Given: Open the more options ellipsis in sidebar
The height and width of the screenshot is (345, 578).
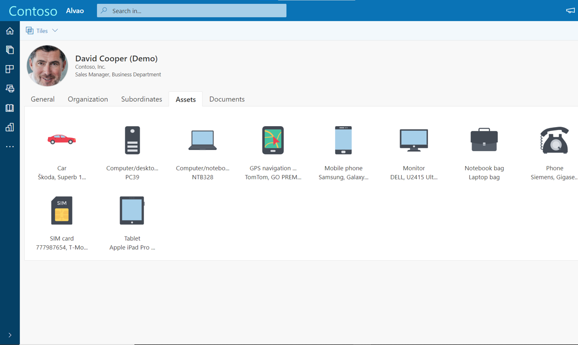Looking at the screenshot, I should (x=10, y=146).
